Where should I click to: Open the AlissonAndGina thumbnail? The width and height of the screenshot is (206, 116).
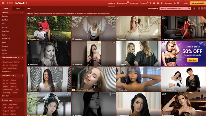183,79
